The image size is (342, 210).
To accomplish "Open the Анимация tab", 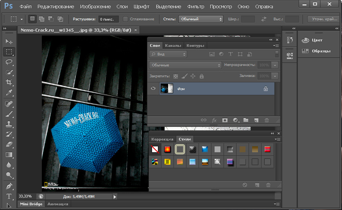I will point(58,204).
